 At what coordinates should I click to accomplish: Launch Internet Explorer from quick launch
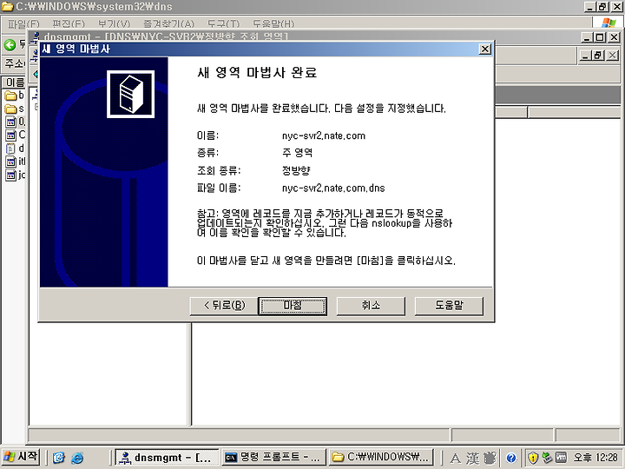[77, 458]
